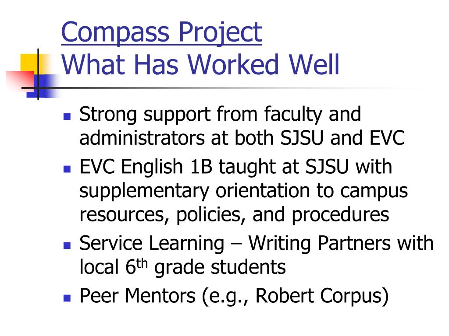This screenshot has width=449, height=336.
Task: Select the text 'Strong support from faculty and'
Action: (220, 115)
